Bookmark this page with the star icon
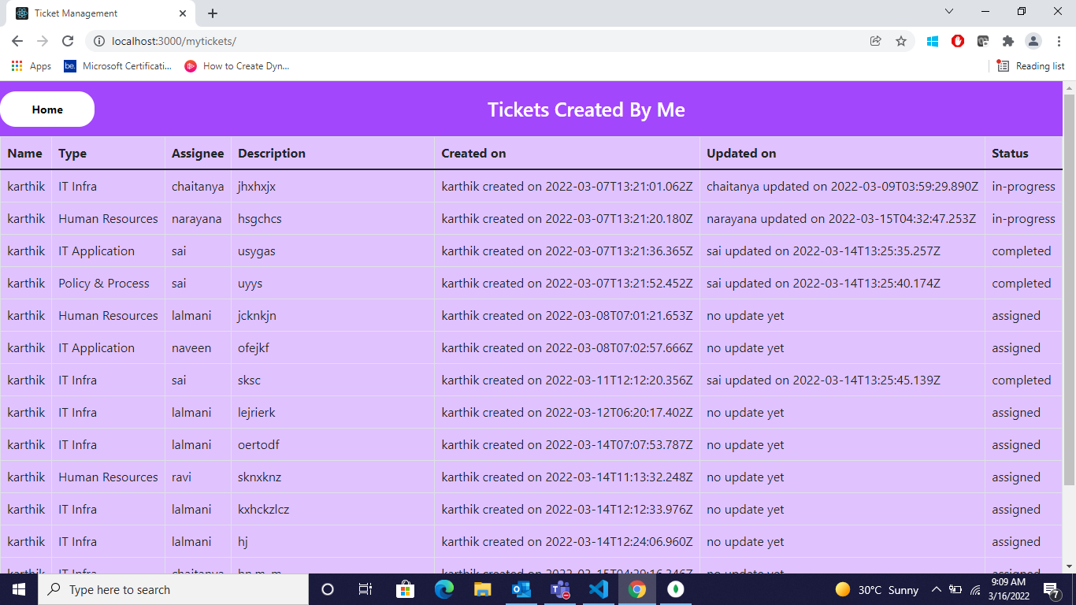1076x605 pixels. tap(901, 41)
